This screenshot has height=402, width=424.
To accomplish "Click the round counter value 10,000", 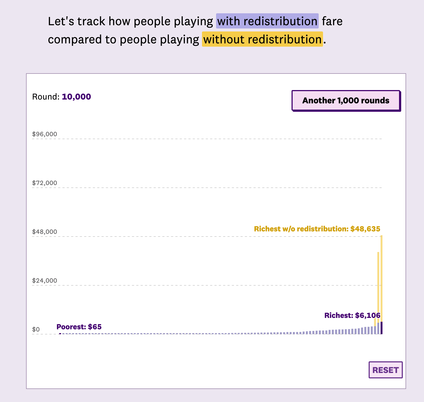I will click(76, 97).
